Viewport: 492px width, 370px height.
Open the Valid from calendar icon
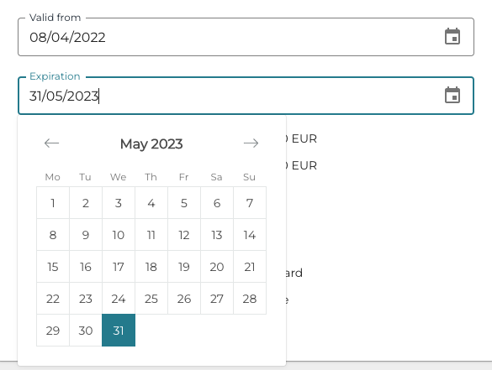(x=452, y=37)
